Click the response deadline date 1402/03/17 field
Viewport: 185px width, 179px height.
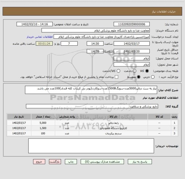point(132,44)
